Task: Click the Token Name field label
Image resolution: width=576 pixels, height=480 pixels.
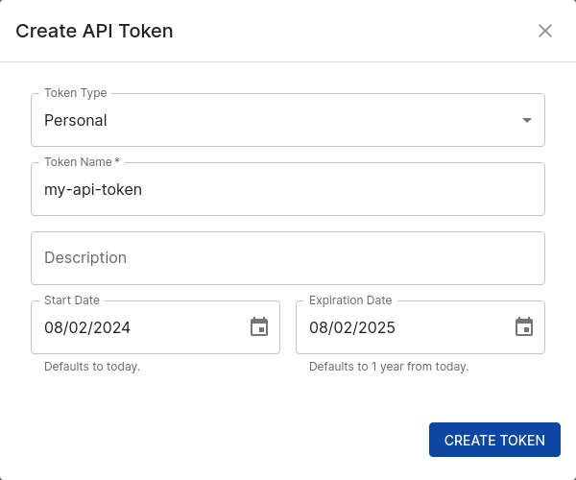Action: coord(82,162)
